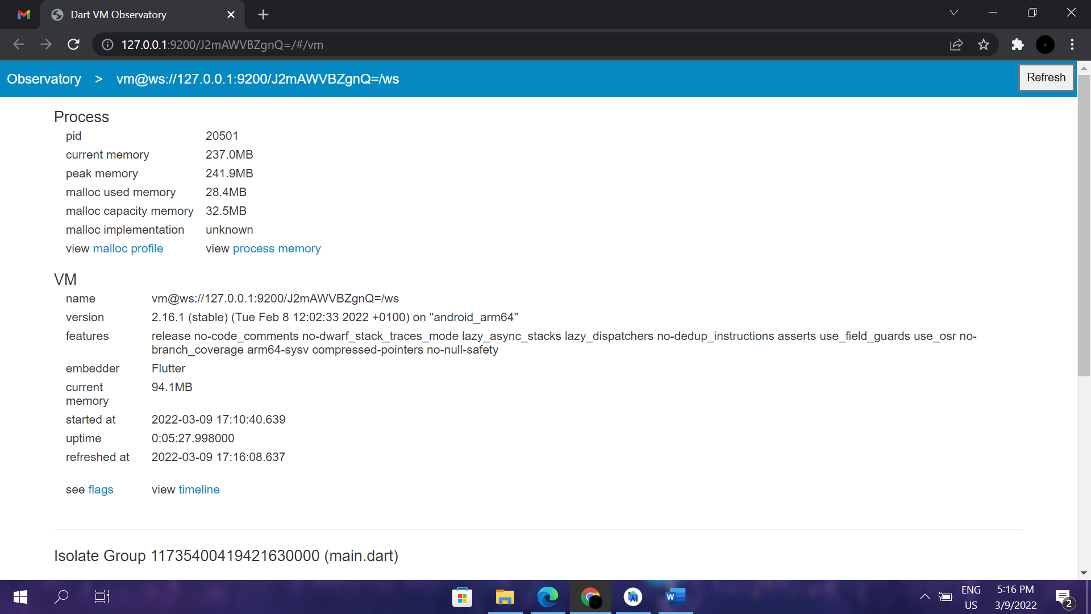
Task: Click the features list text starting with release
Action: point(564,343)
